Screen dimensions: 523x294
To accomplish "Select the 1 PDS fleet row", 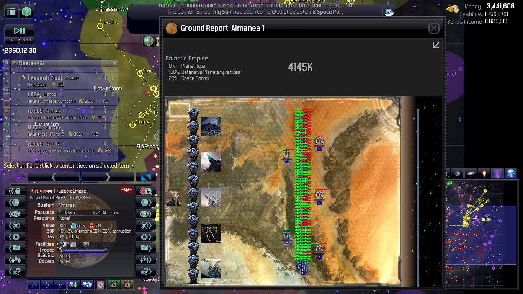I will pyautogui.click(x=64, y=97).
